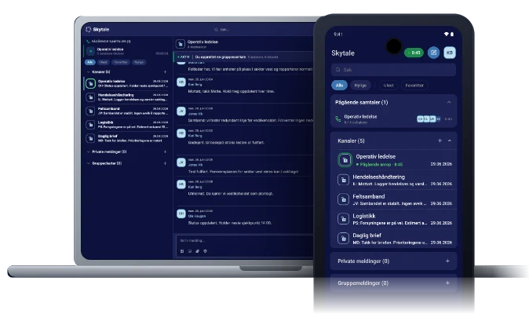Screen dimensions: 529x314
Task: Select the Ulest filter on laptop sidebar
Action: pyautogui.click(x=104, y=62)
